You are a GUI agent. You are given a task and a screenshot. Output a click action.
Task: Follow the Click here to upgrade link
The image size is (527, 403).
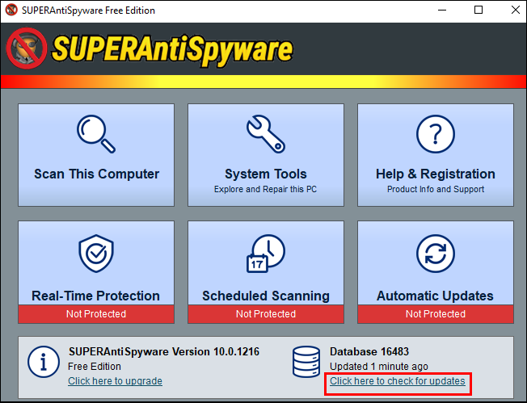[x=115, y=381]
